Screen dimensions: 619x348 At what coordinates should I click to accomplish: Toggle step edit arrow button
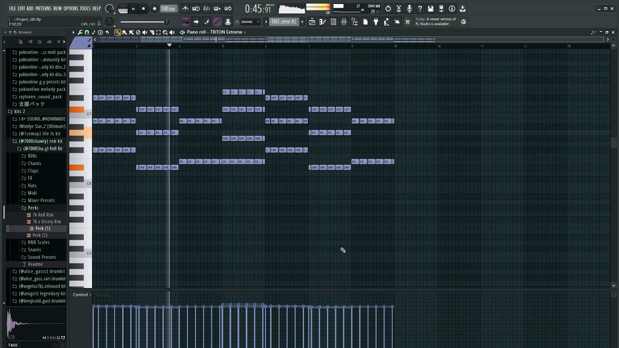pos(196,22)
